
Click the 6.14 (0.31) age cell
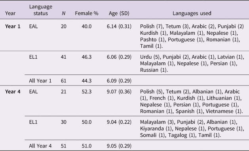(119, 26)
